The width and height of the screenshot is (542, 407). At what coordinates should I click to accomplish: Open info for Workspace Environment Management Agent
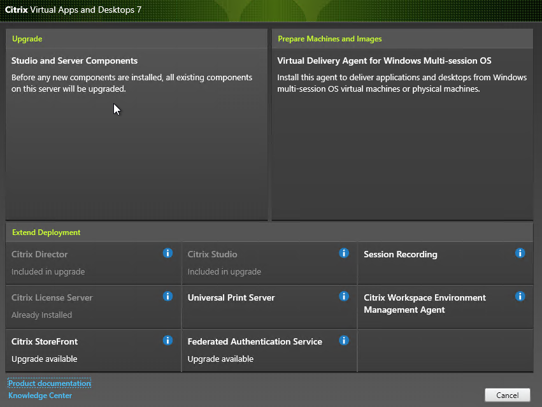tap(520, 296)
